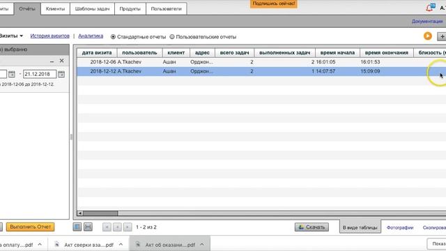Minimize the filter panel with dash icon

(52, 61)
